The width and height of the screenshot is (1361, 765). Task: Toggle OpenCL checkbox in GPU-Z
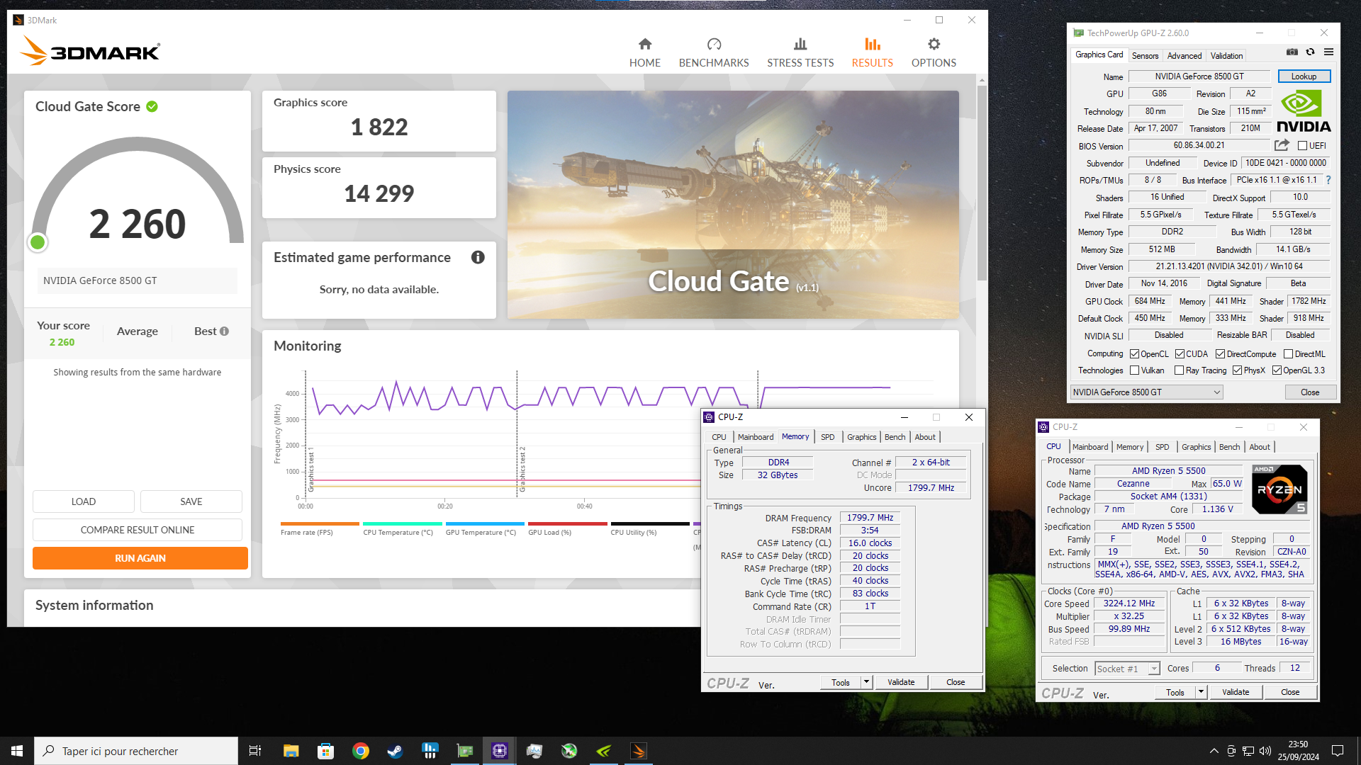coord(1134,354)
